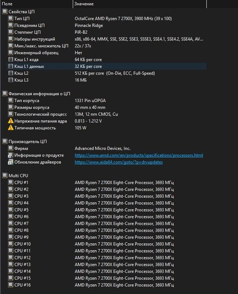The height and width of the screenshot is (294, 238).
Task: Open the amd.com processor specifications link
Action: click(x=139, y=155)
